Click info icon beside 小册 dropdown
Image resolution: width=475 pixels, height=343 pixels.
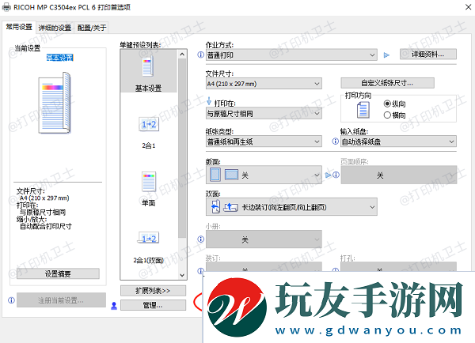pos(200,239)
